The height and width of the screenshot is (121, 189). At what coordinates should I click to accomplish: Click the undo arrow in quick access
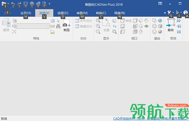point(13,4)
